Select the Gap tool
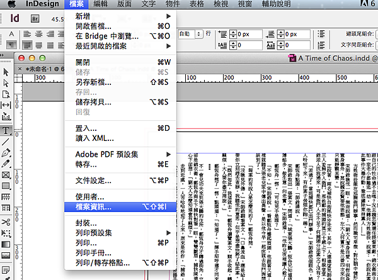The image size is (378, 280). 6,105
